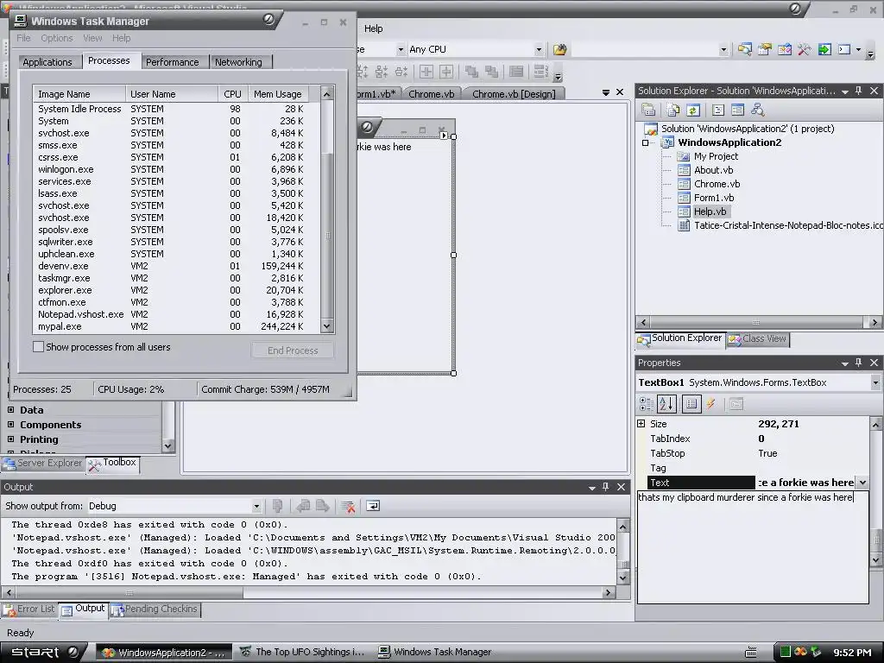
Task: Open Properties Window icon in top toolbar
Action: click(x=765, y=49)
